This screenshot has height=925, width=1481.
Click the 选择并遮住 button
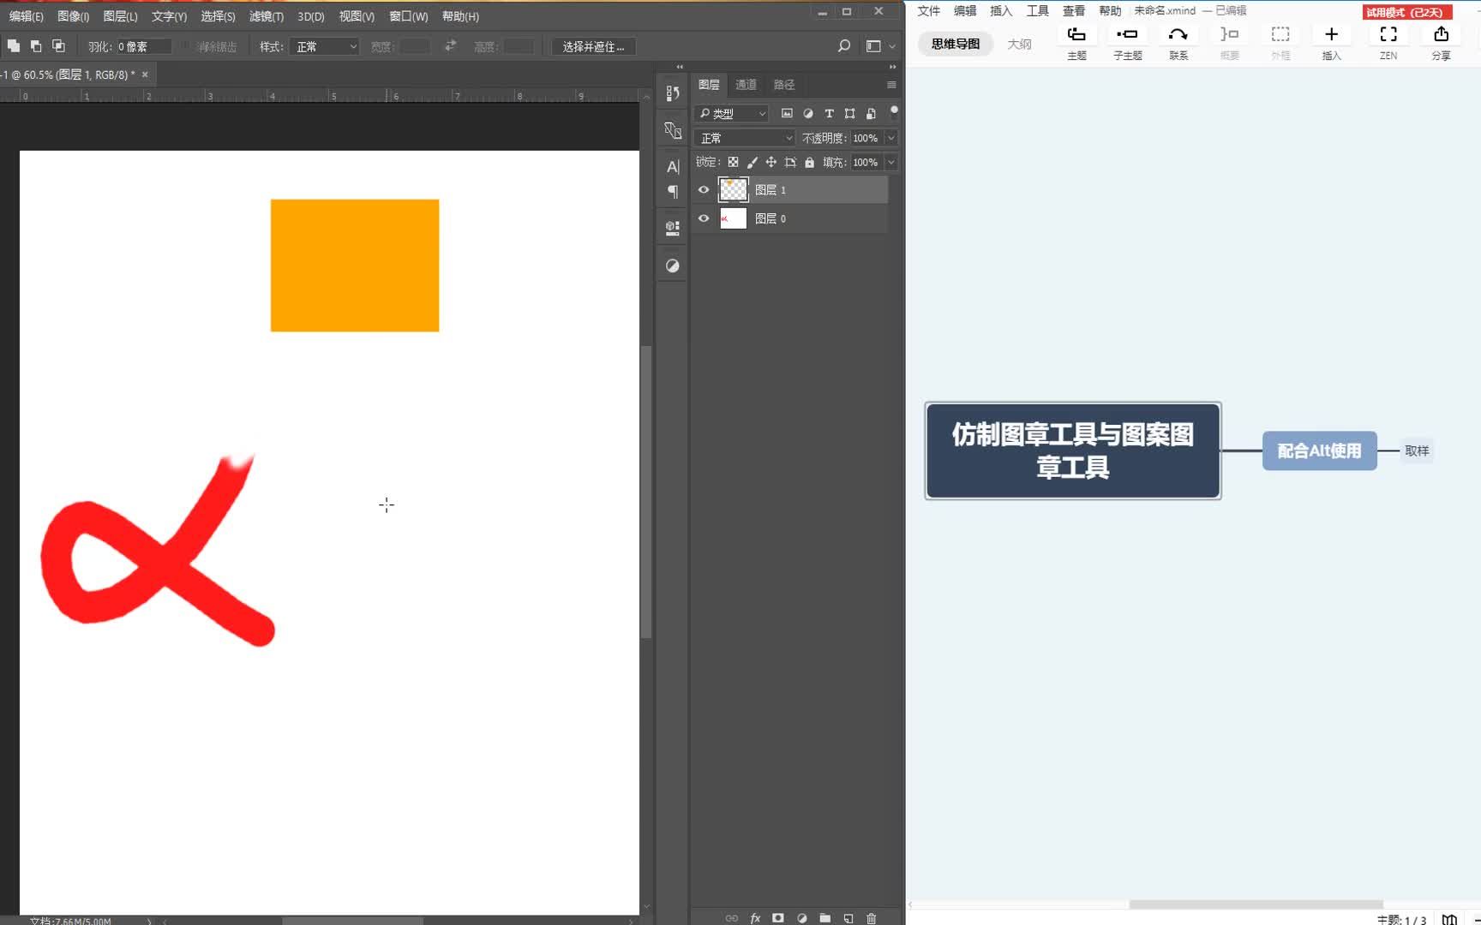click(593, 46)
